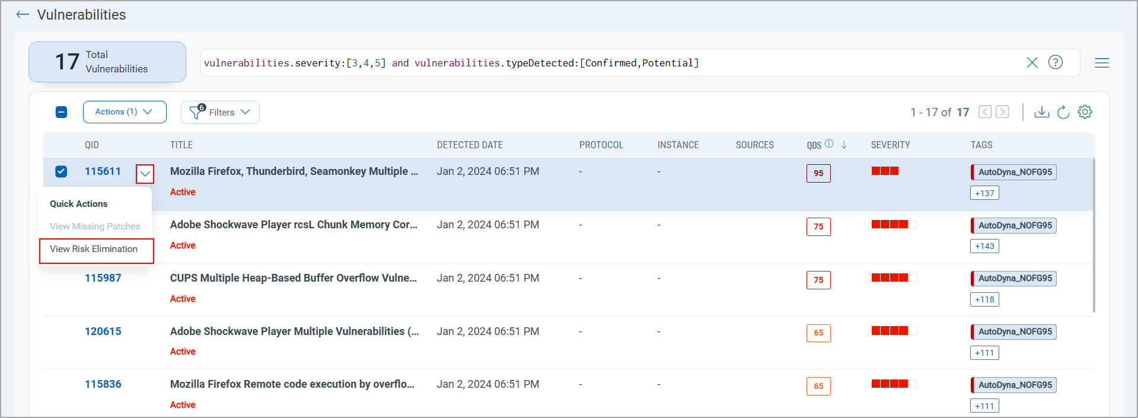Download the vulnerabilities list

point(1041,112)
